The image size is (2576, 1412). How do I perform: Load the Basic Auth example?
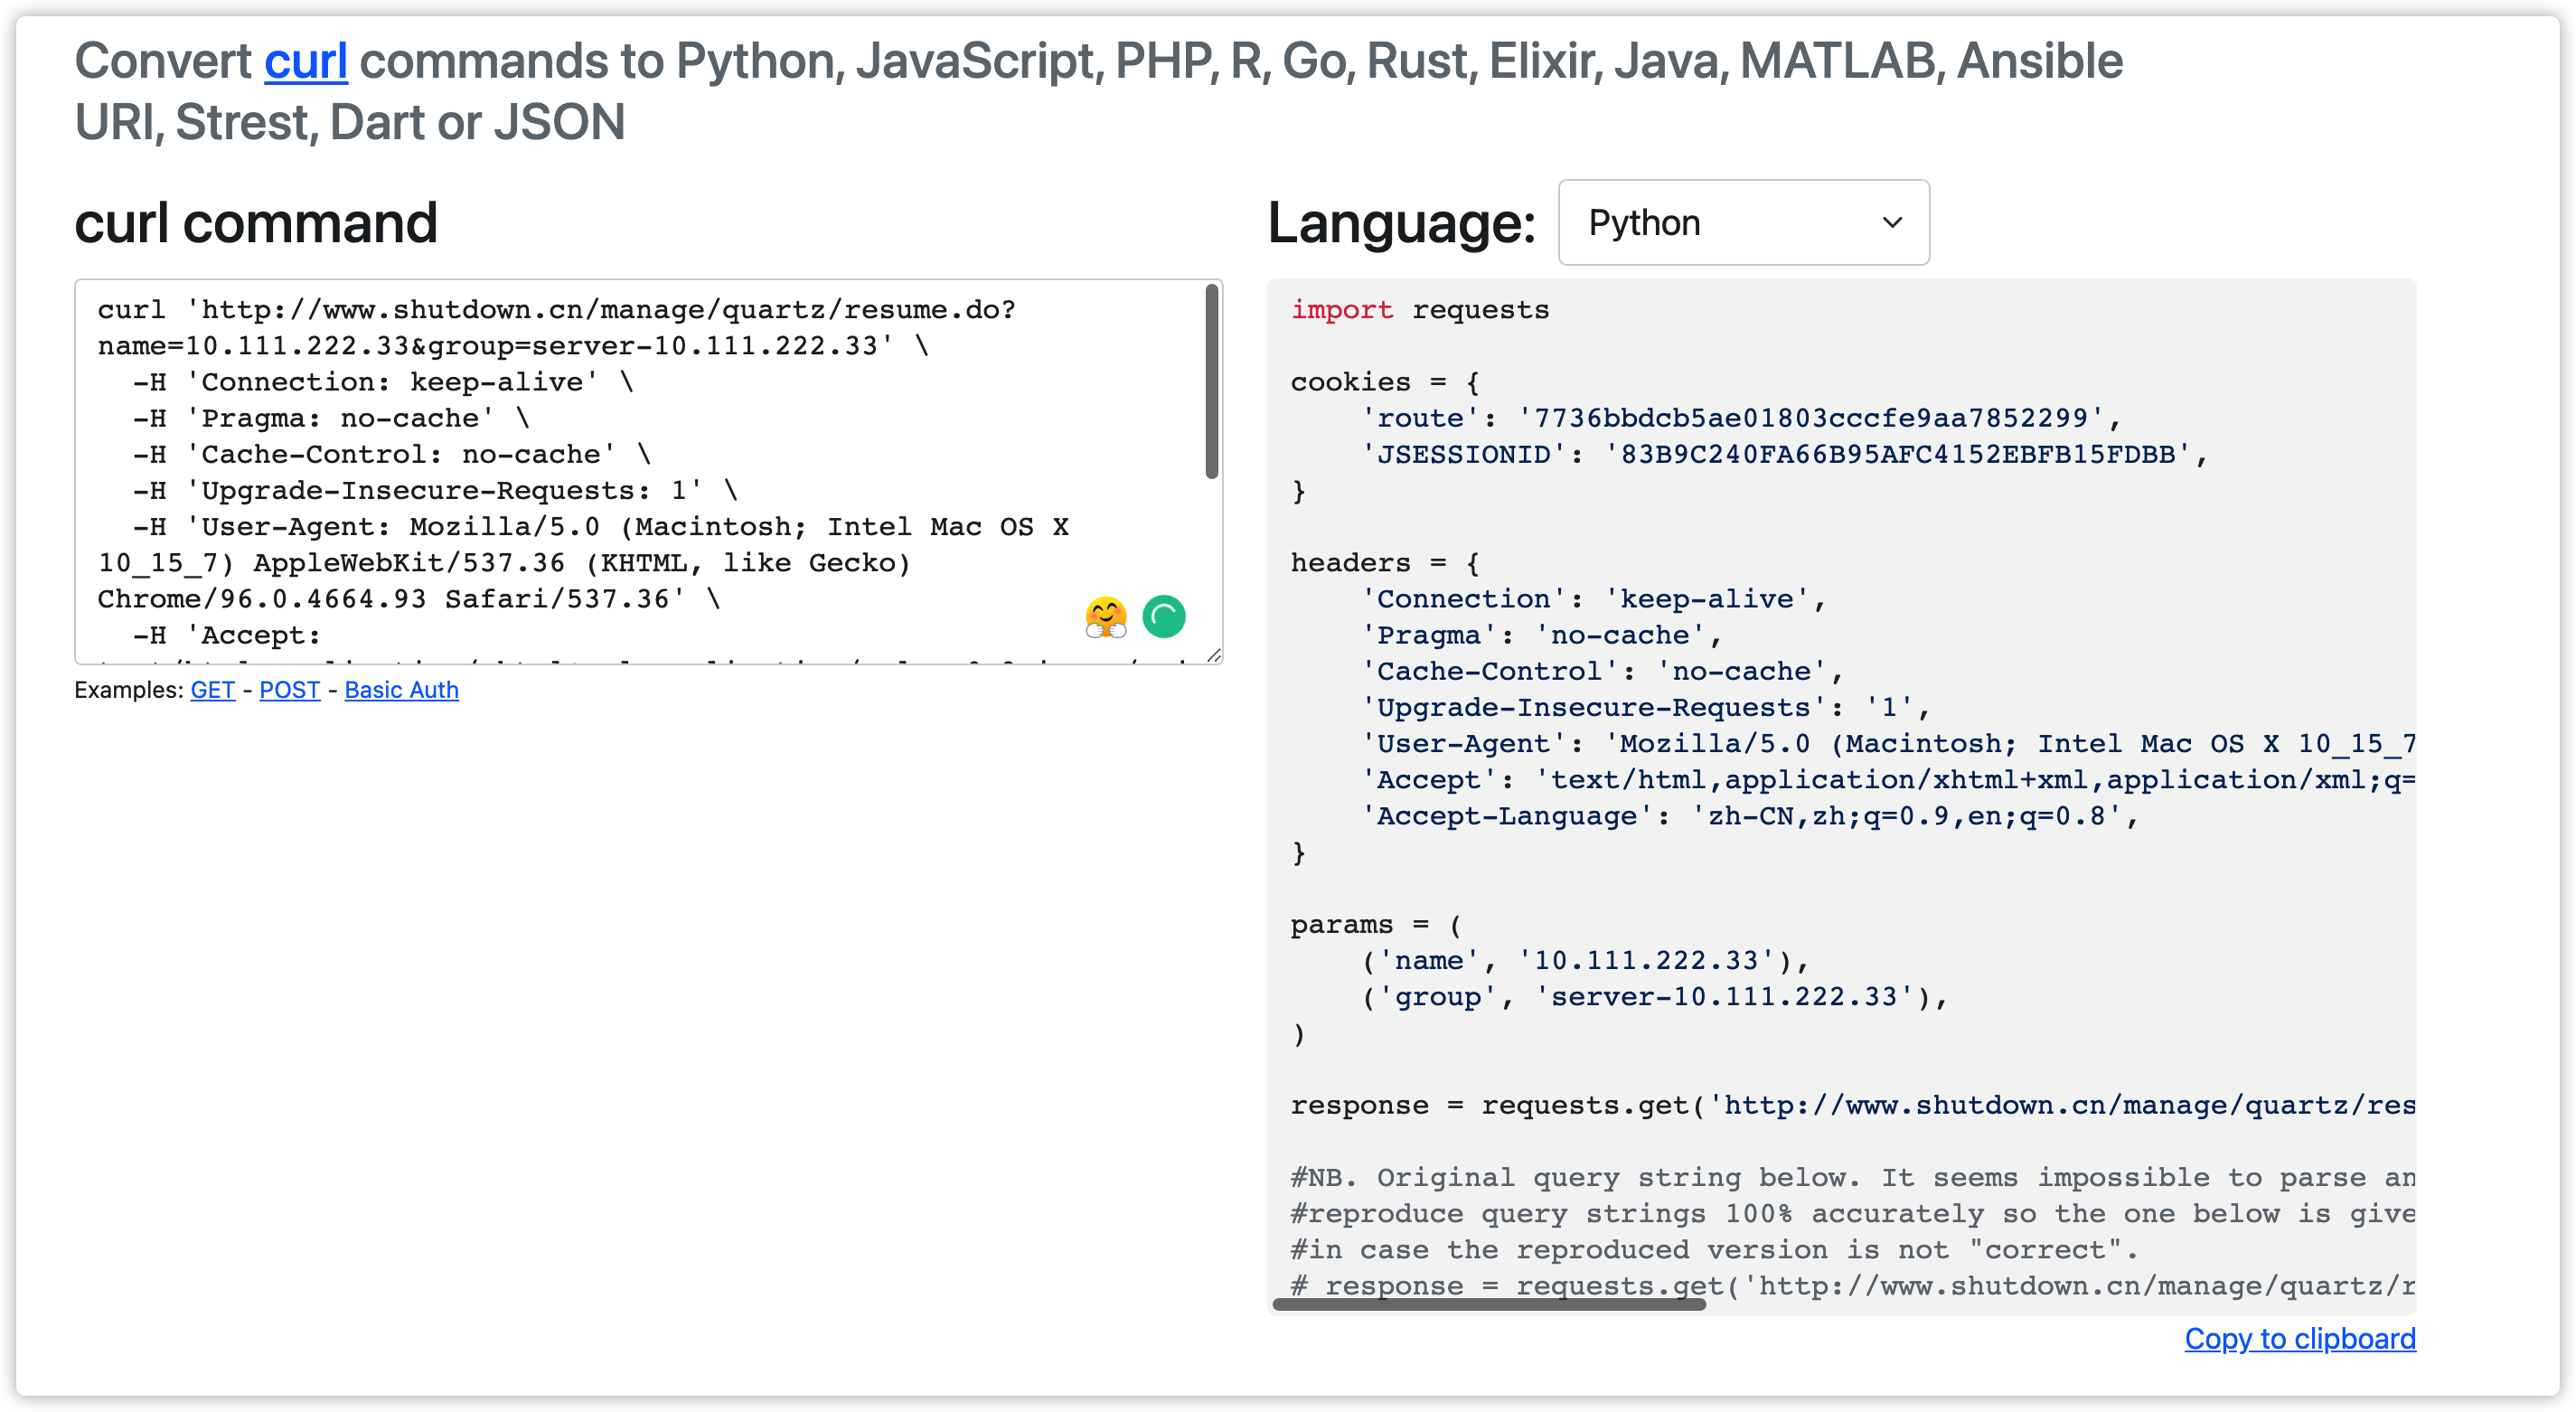[x=401, y=690]
